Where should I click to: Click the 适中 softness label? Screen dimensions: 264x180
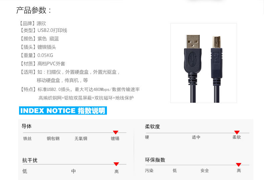coord(196,137)
